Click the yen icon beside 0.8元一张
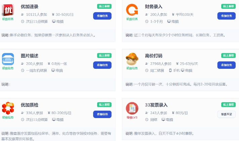Screen dimensions: 239x141 (x=49, y=64)
